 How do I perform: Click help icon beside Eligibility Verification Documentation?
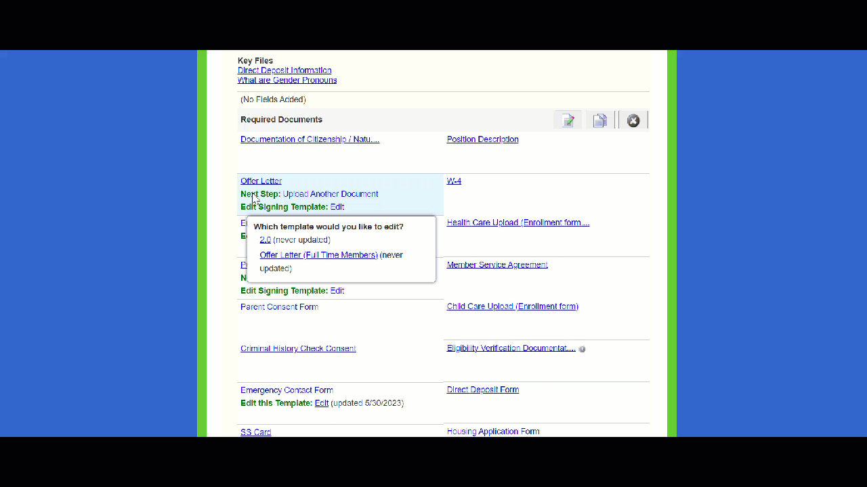tap(582, 349)
